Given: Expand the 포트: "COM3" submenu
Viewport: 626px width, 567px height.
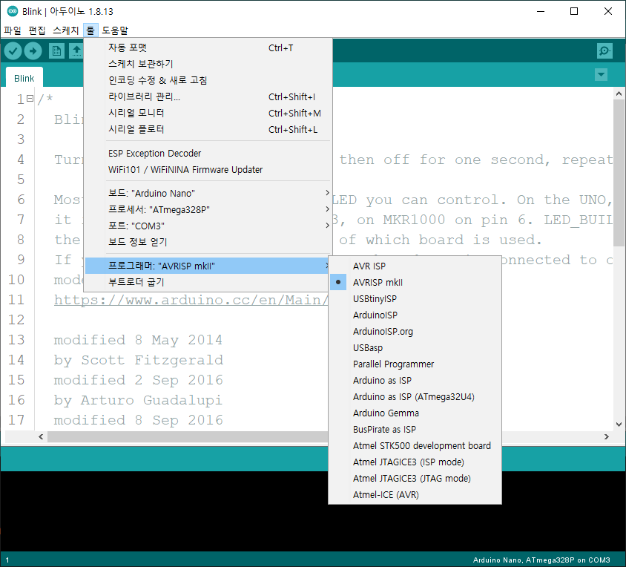Looking at the screenshot, I should (208, 226).
